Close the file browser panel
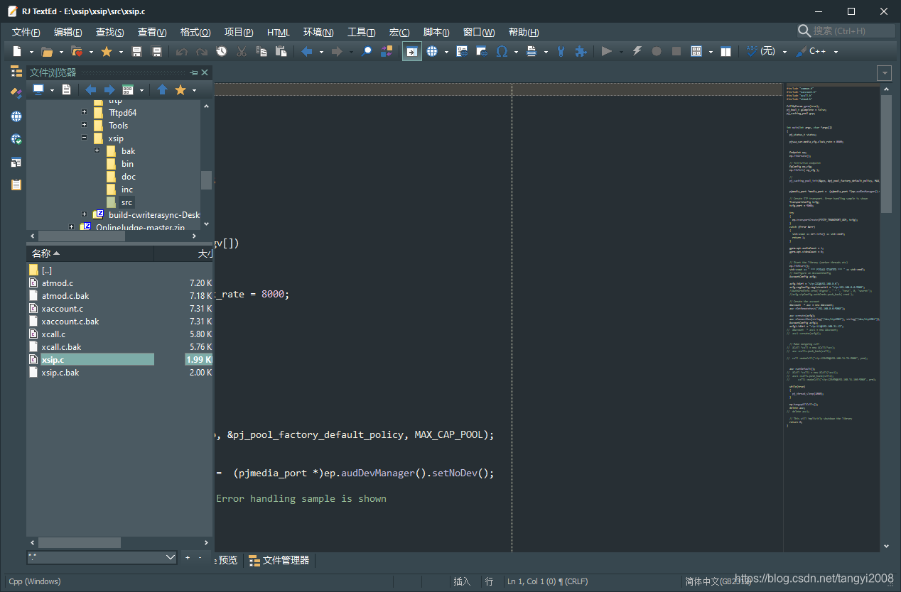Screen dimensions: 901x592 (x=205, y=72)
